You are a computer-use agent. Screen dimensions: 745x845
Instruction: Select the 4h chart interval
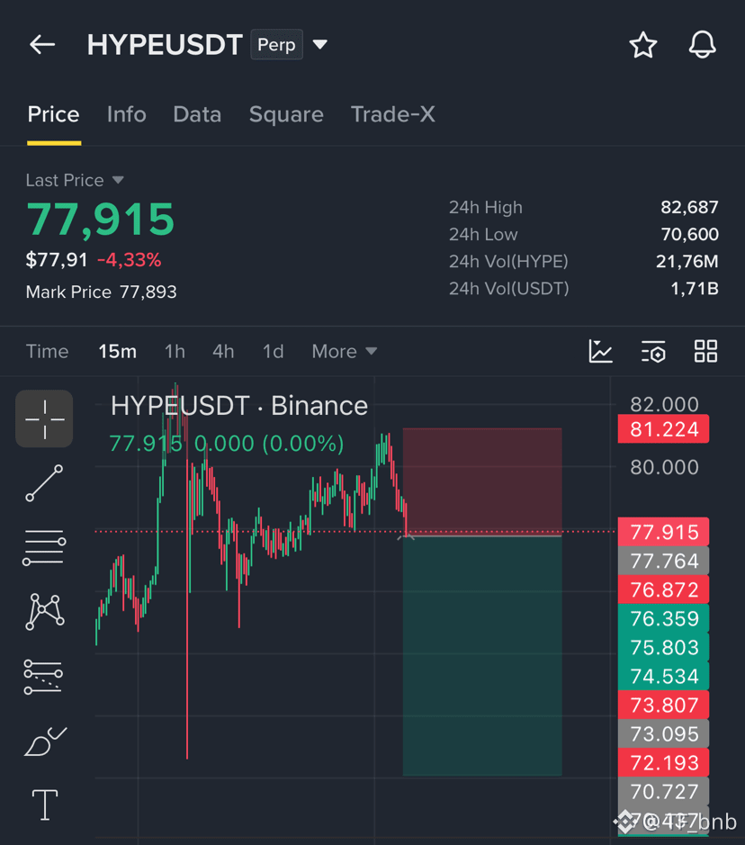tap(223, 351)
